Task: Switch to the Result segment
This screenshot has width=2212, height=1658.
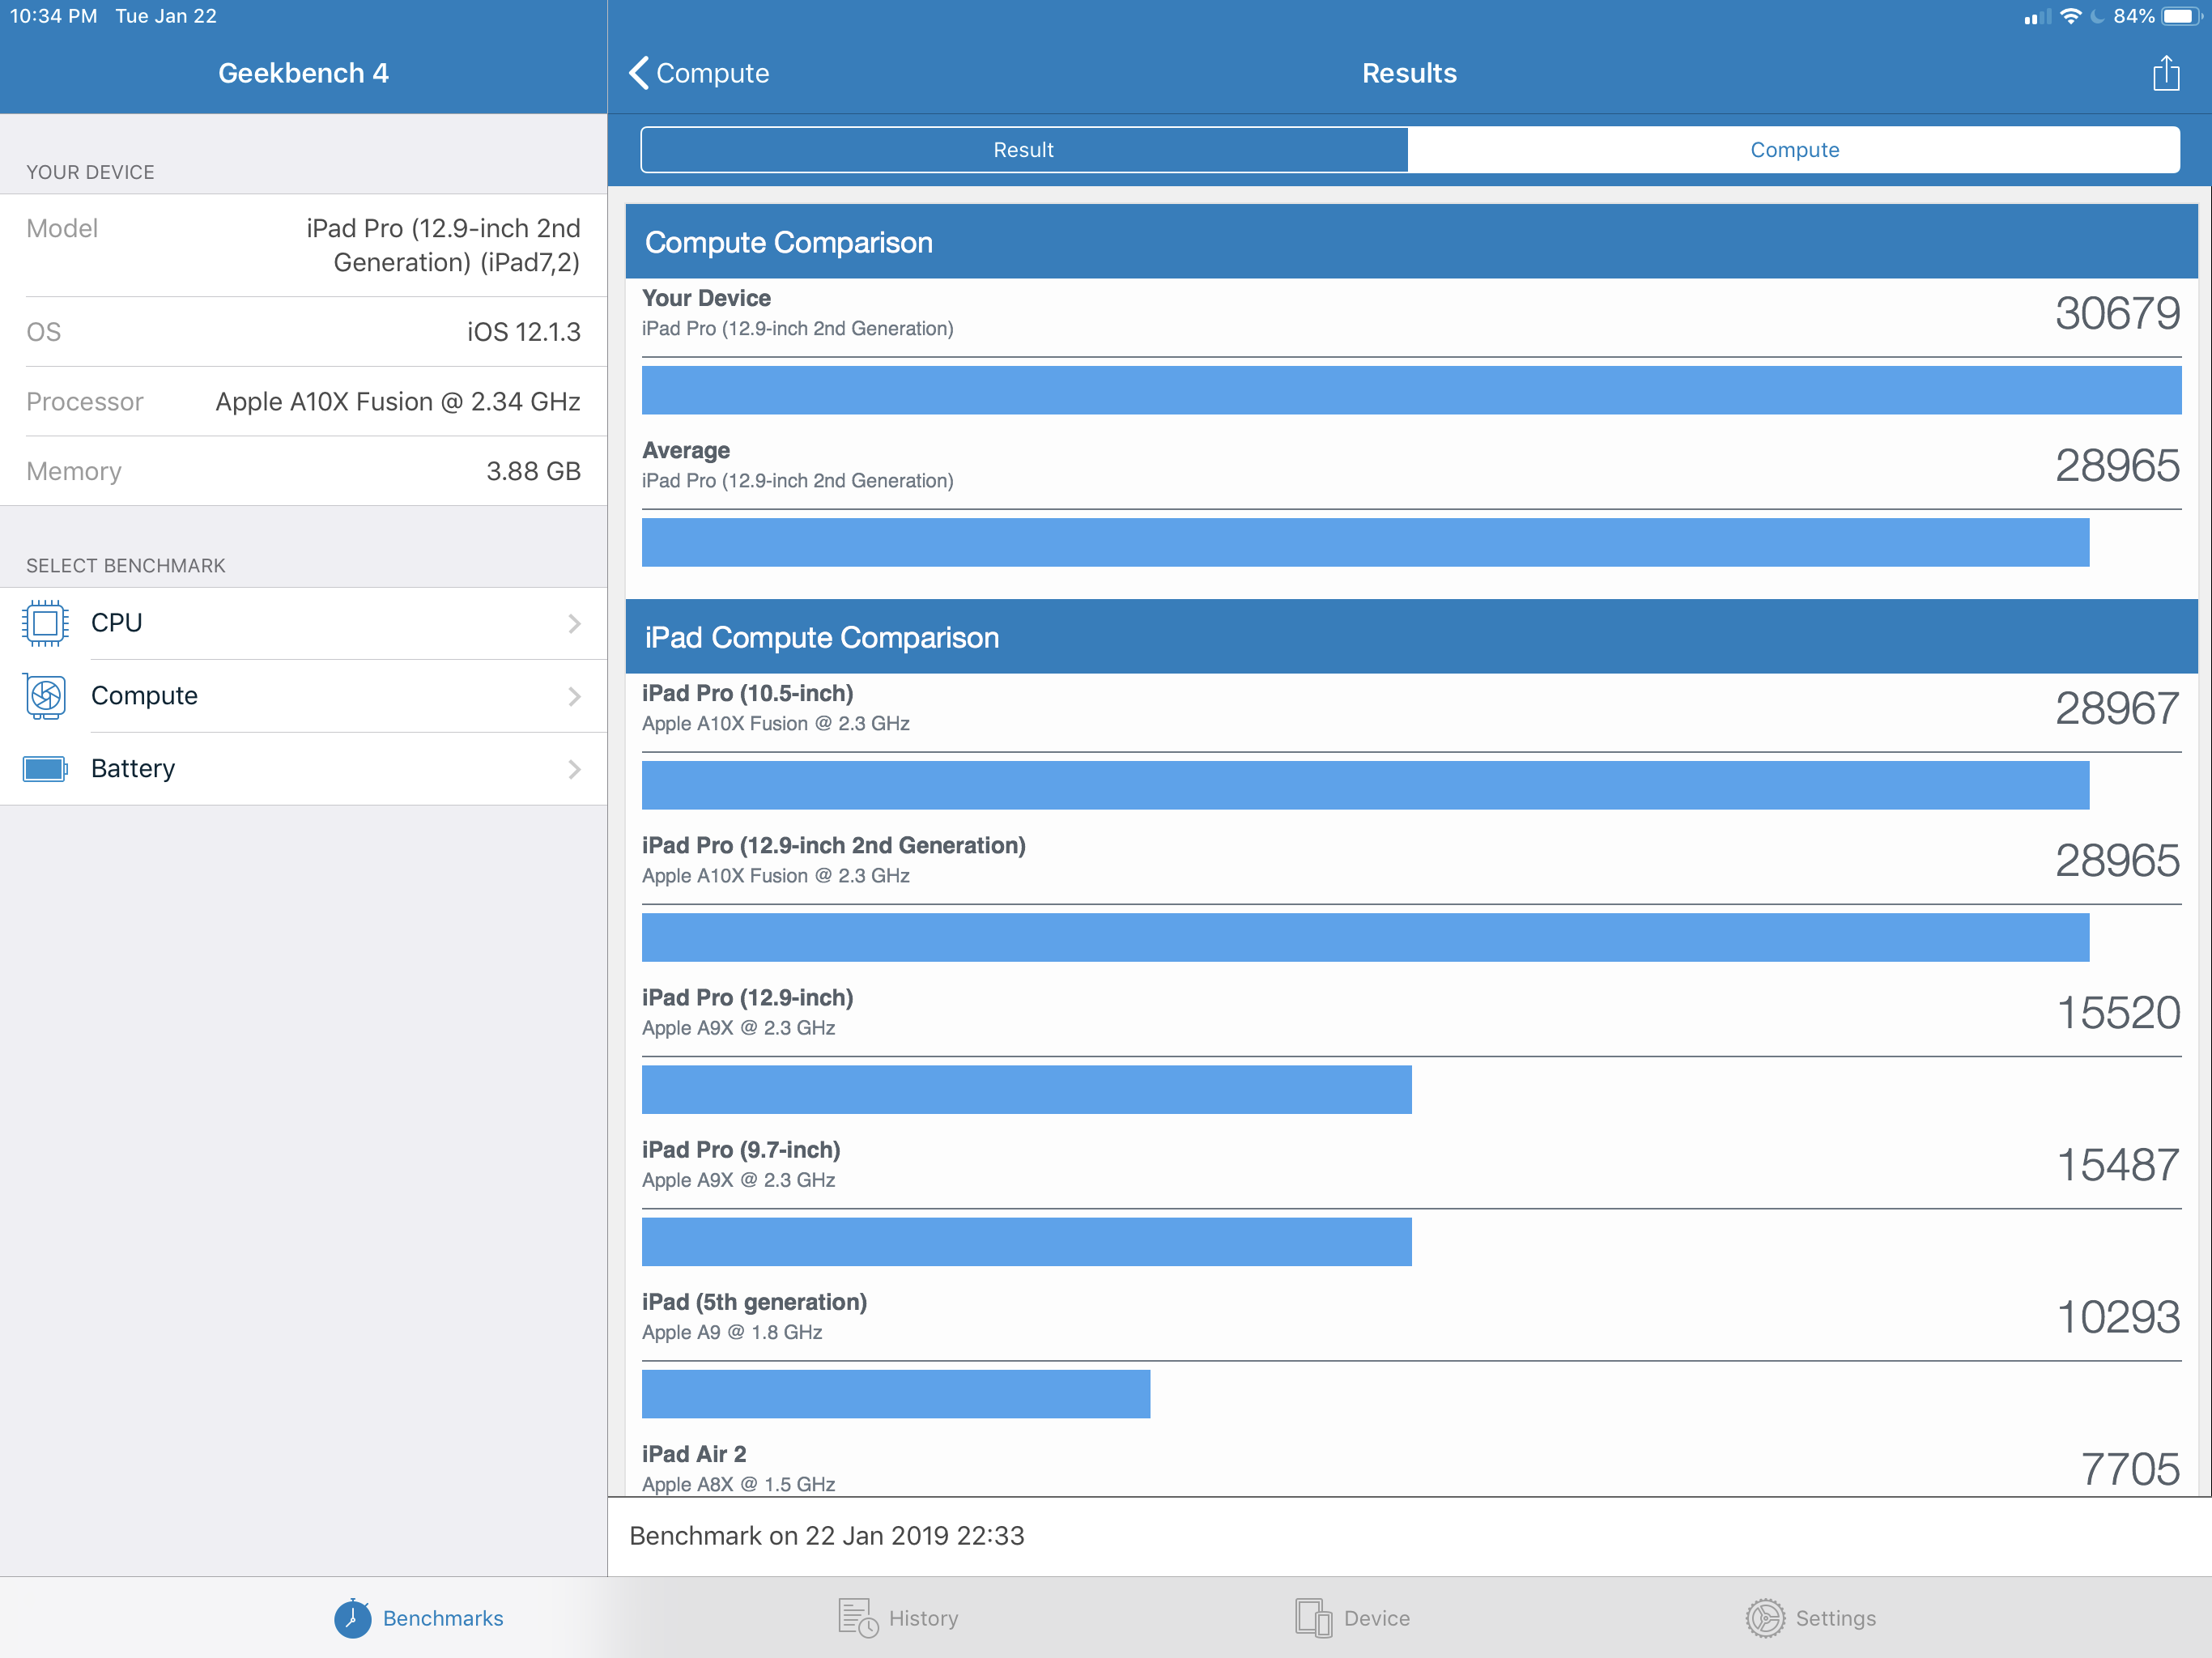Action: (x=1024, y=150)
